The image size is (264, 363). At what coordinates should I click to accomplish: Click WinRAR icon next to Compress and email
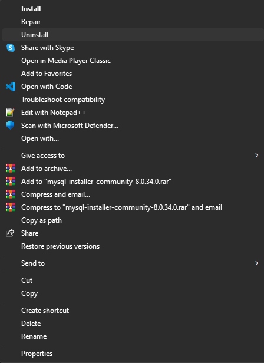click(x=11, y=194)
